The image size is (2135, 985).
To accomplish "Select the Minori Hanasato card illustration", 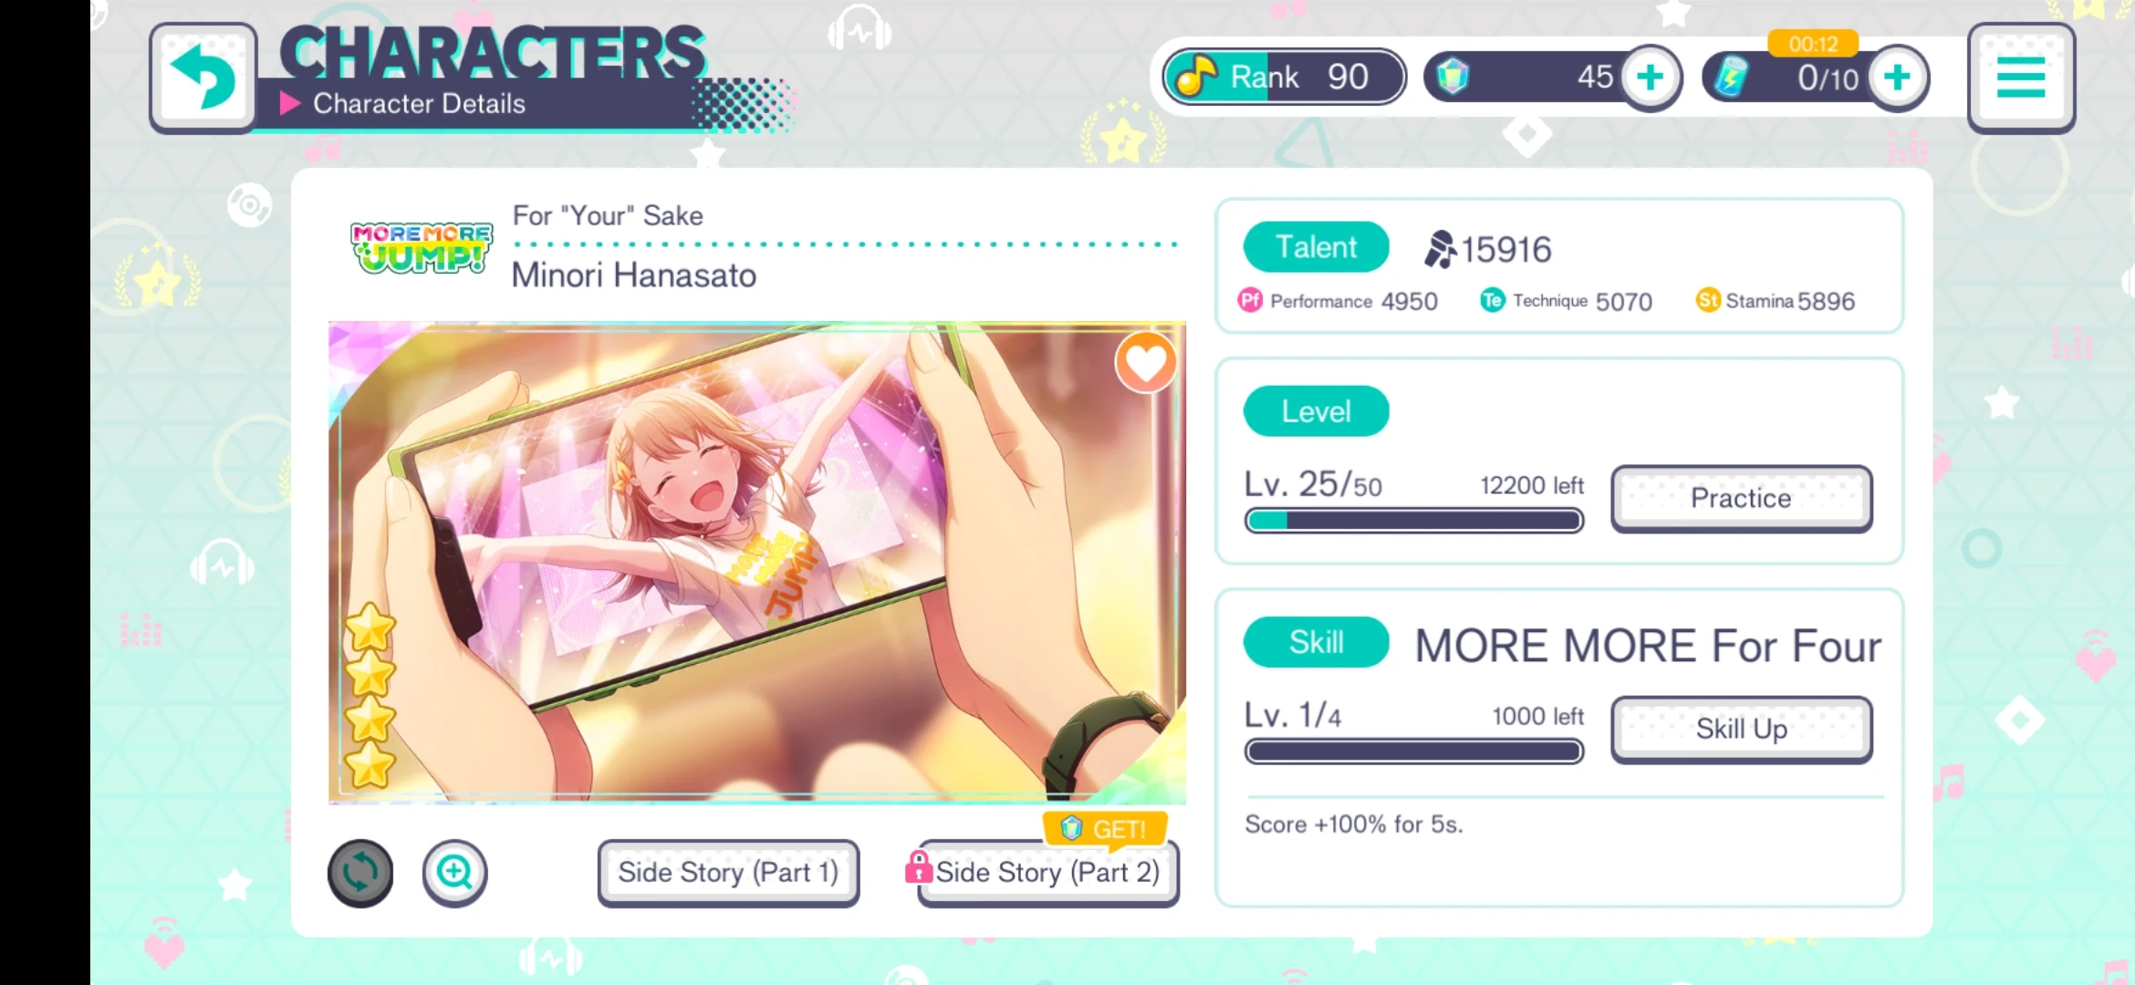I will tap(757, 563).
